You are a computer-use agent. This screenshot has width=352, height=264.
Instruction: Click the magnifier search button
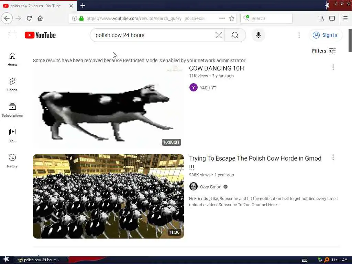235,35
